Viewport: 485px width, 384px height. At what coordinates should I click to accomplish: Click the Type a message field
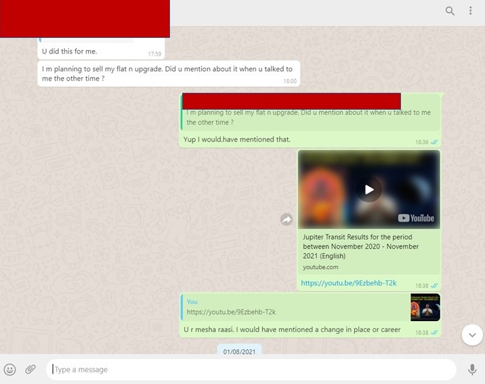[x=251, y=369]
